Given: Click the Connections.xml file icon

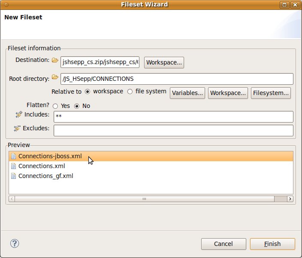Looking at the screenshot, I should pyautogui.click(x=13, y=166).
